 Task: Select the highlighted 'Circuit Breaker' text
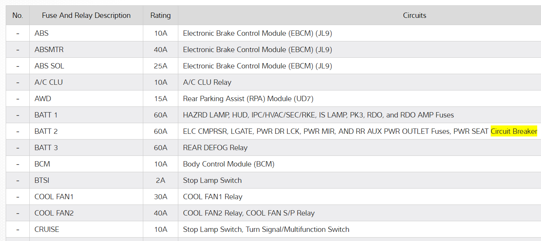(x=514, y=132)
